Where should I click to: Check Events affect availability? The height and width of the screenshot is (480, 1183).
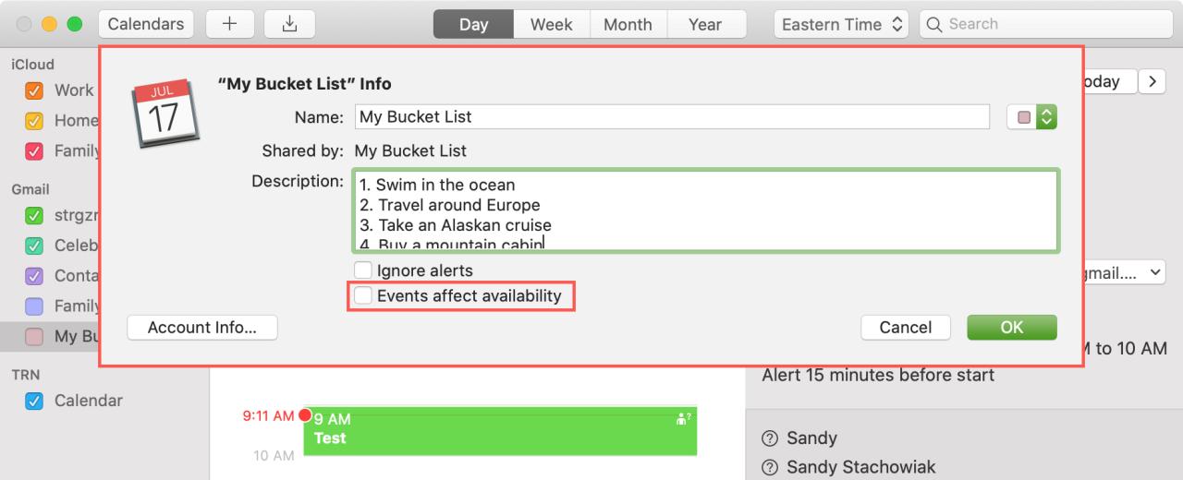pos(363,296)
